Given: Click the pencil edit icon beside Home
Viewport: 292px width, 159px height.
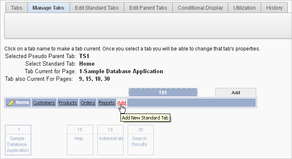Looking at the screenshot, I should pyautogui.click(x=11, y=103).
